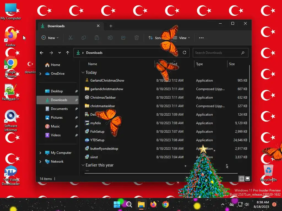This screenshot has height=211, width=282.
Task: Go forward with the right arrow
Action: [x=51, y=53]
